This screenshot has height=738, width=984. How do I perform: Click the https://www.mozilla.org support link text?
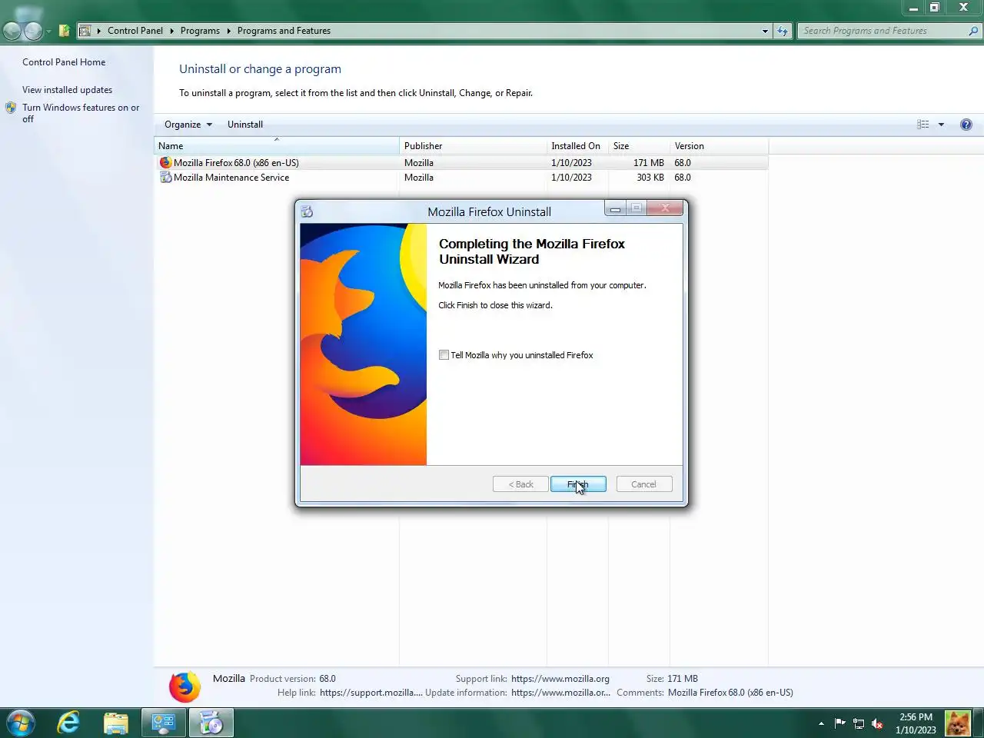click(560, 679)
